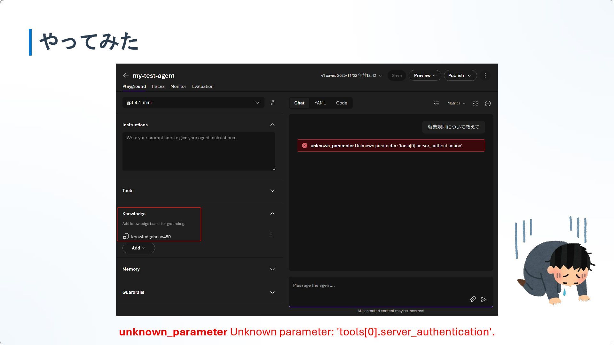This screenshot has width=614, height=345.
Task: Click the list view icon near Metrics
Action: 437,103
